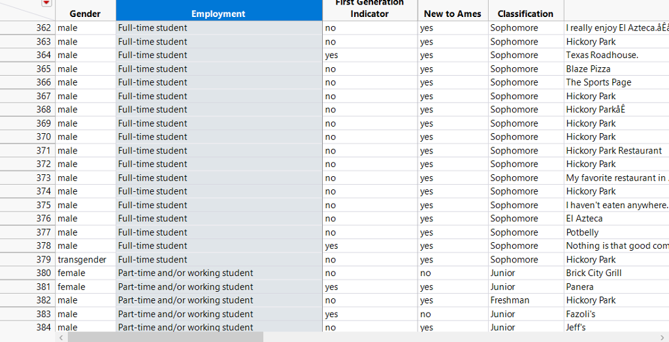The height and width of the screenshot is (342, 669).
Task: Click the right arrow of horizontal scrollbar
Action: (x=663, y=337)
